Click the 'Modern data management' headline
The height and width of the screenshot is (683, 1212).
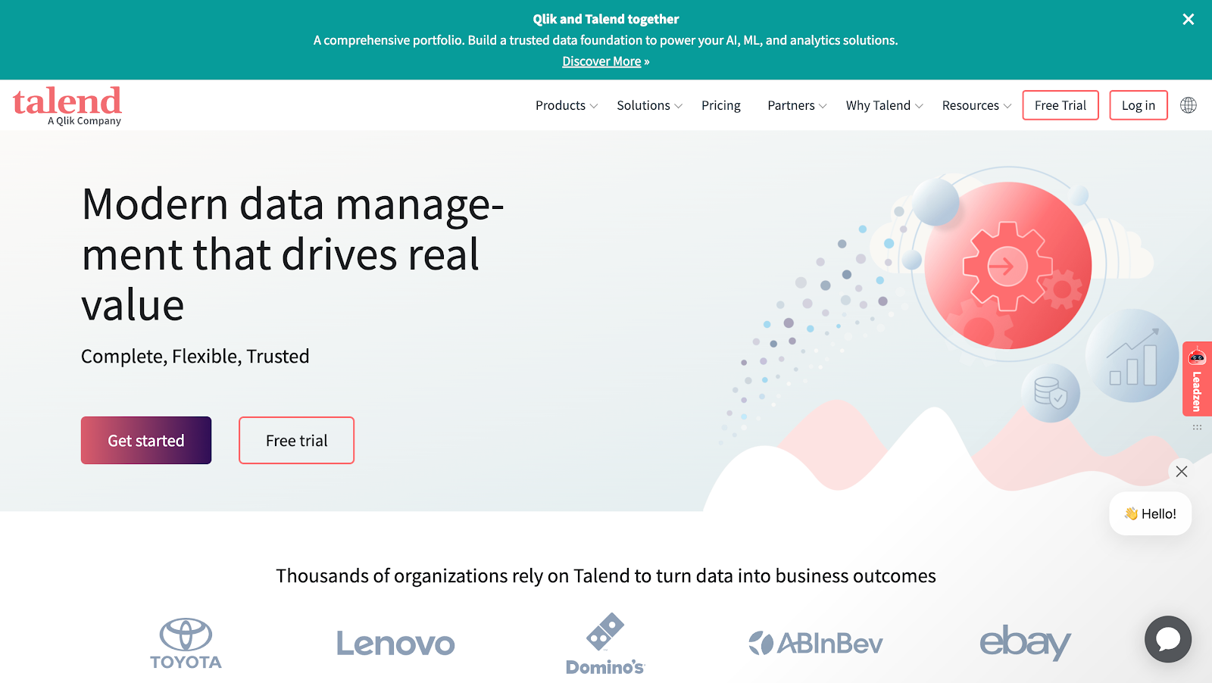292,254
